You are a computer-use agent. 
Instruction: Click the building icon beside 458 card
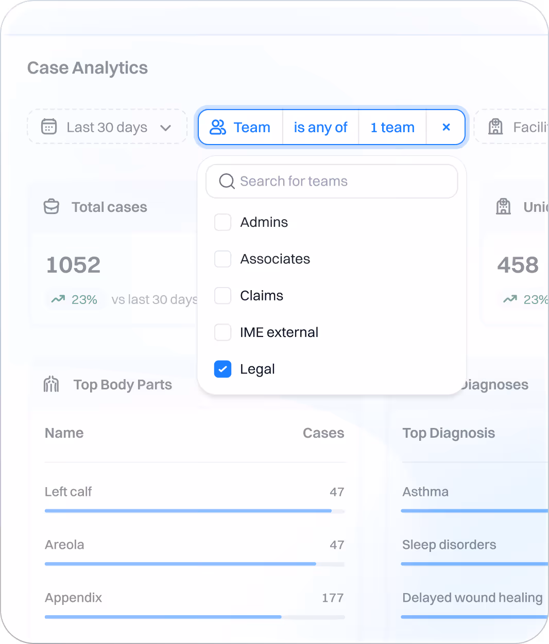[503, 207]
